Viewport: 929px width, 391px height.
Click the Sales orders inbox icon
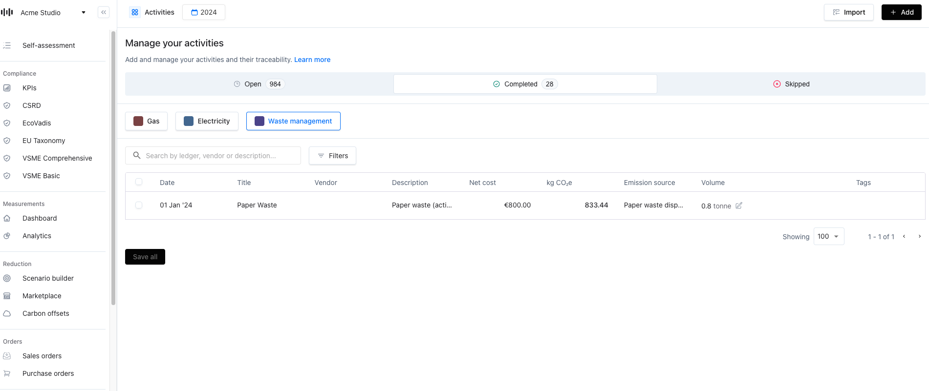[x=7, y=356]
